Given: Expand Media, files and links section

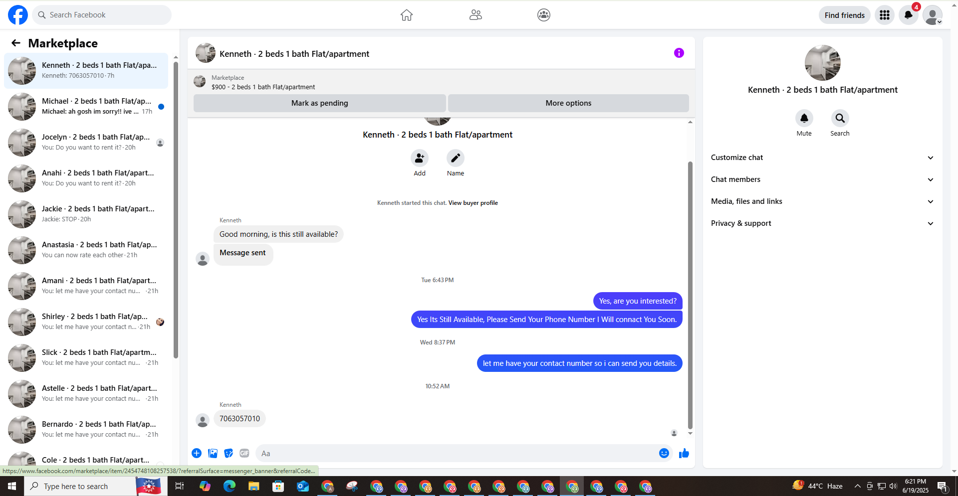Looking at the screenshot, I should (822, 201).
